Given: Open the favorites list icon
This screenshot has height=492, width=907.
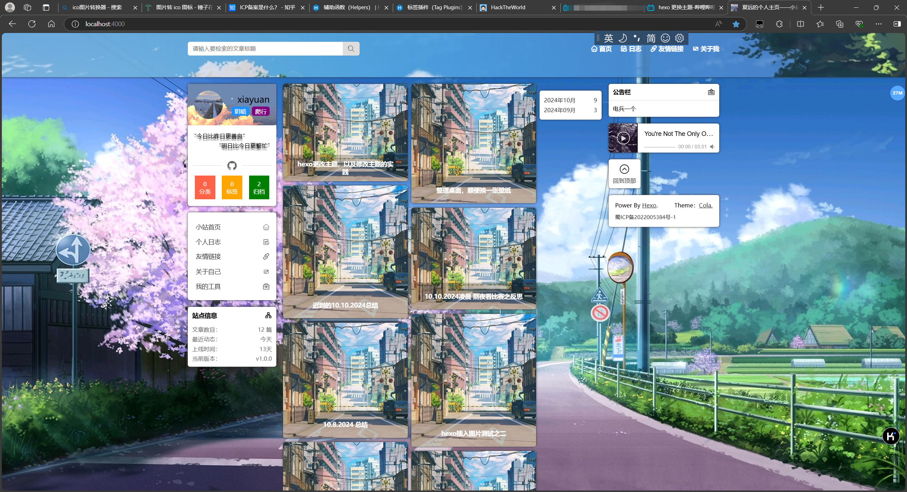Looking at the screenshot, I should click(x=820, y=24).
